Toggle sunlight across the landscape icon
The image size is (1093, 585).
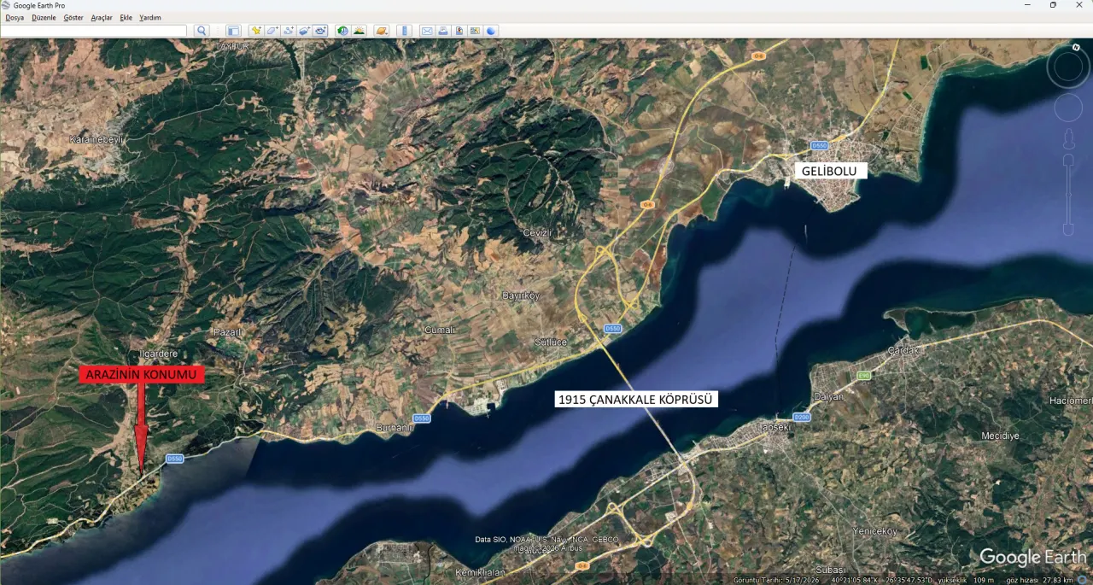click(359, 31)
